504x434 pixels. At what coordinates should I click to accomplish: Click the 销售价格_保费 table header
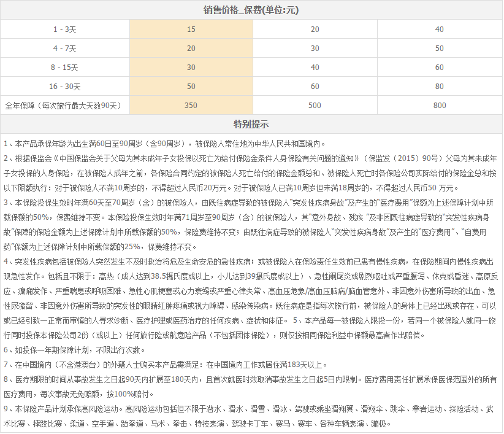(252, 10)
